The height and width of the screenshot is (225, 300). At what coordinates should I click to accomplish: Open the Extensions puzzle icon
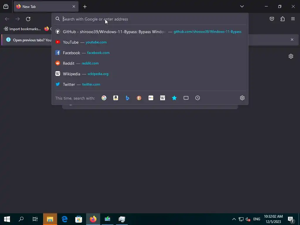point(282,19)
